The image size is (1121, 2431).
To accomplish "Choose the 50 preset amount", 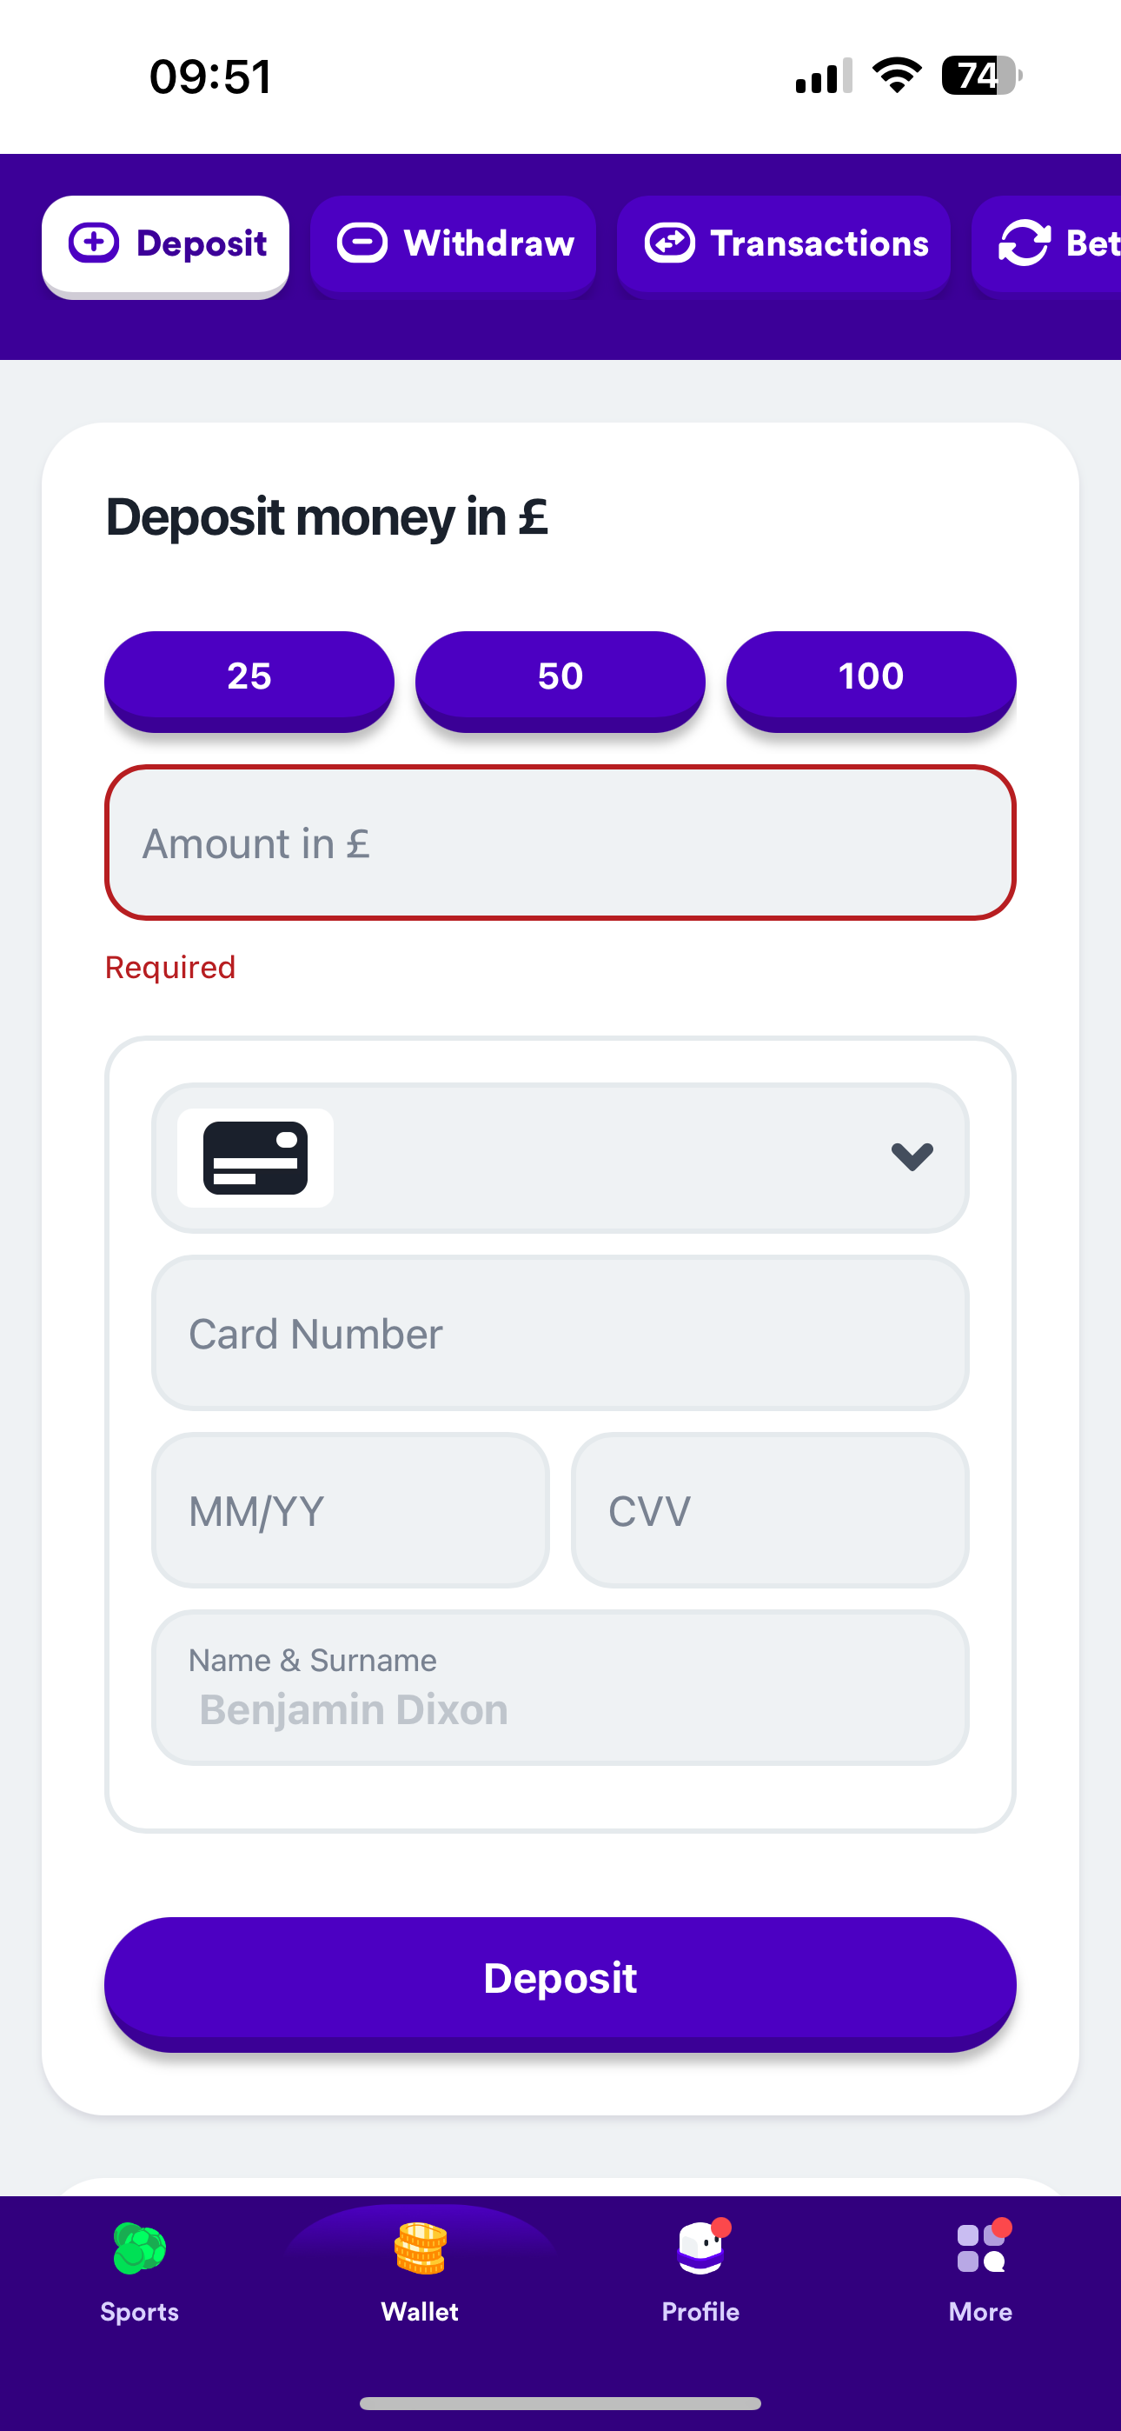I will (x=560, y=677).
